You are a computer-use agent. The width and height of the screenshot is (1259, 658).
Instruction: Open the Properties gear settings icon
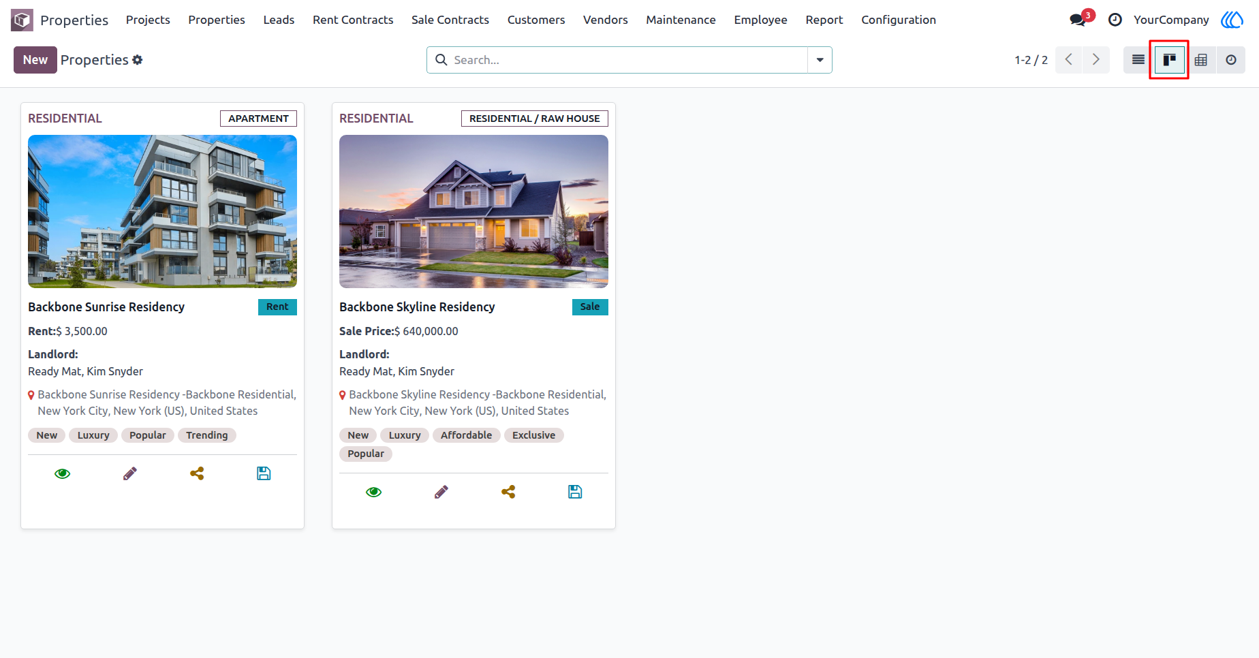click(138, 60)
